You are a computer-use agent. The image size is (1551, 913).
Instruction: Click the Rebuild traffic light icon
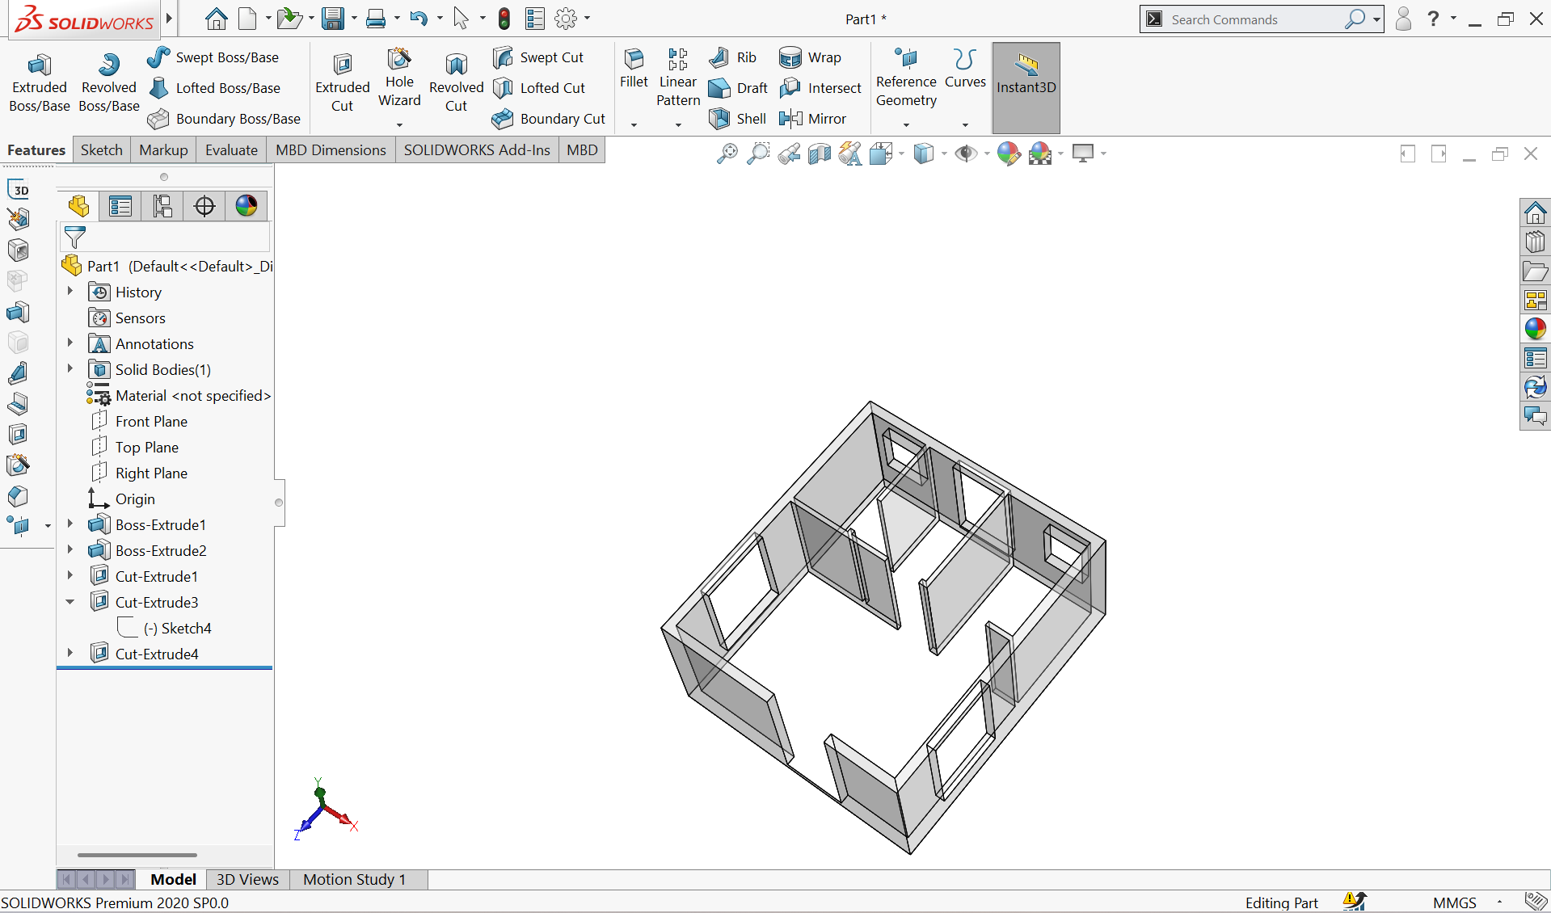click(x=504, y=19)
